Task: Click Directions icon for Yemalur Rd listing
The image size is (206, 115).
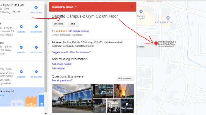Action: click(36, 27)
